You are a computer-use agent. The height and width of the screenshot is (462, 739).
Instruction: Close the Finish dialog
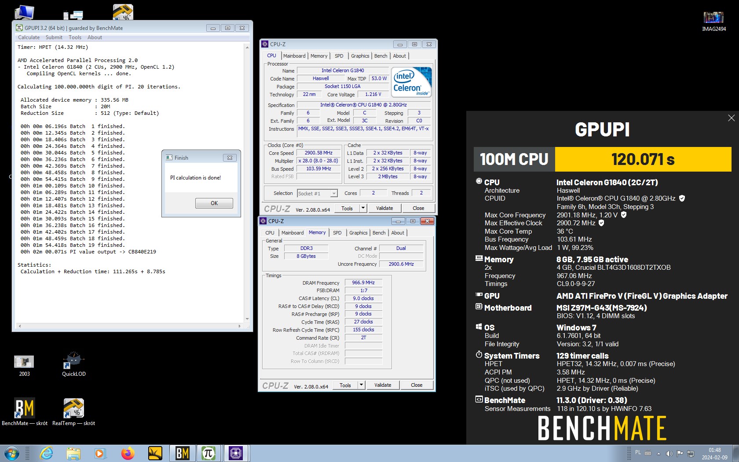pos(230,158)
